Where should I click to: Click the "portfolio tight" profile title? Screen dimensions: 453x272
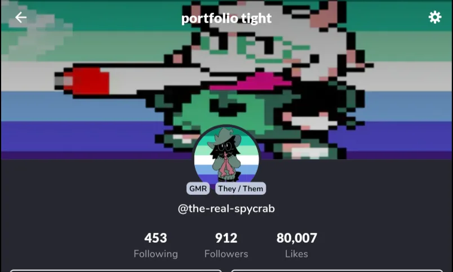(226, 18)
